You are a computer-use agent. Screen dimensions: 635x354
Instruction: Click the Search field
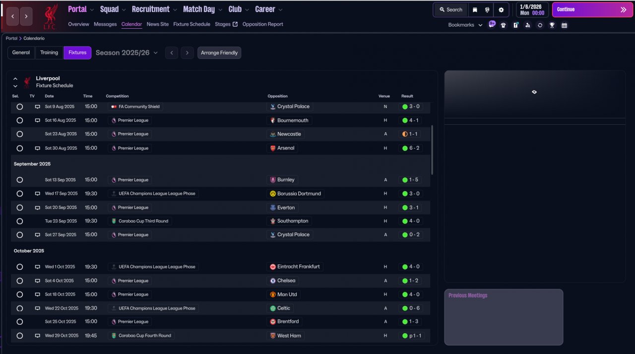pos(451,9)
